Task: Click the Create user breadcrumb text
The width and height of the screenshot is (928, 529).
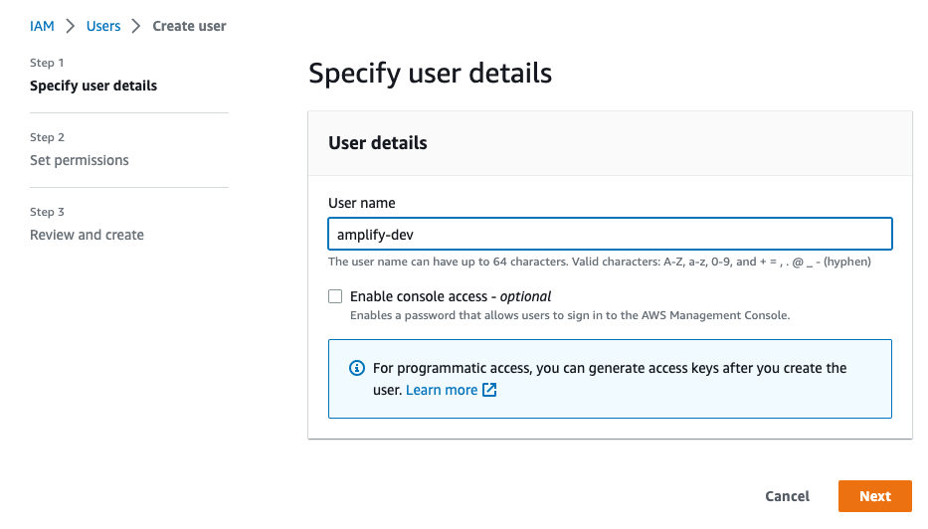Action: 189,26
